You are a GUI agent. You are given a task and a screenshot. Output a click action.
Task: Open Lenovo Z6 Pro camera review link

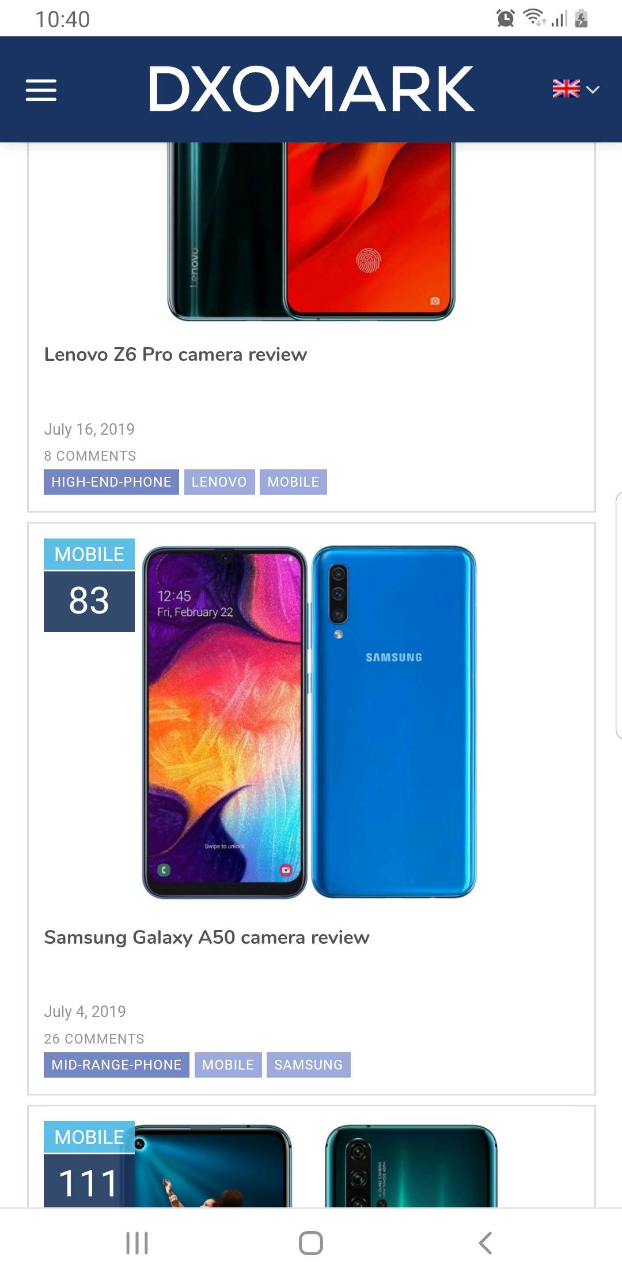tap(176, 354)
